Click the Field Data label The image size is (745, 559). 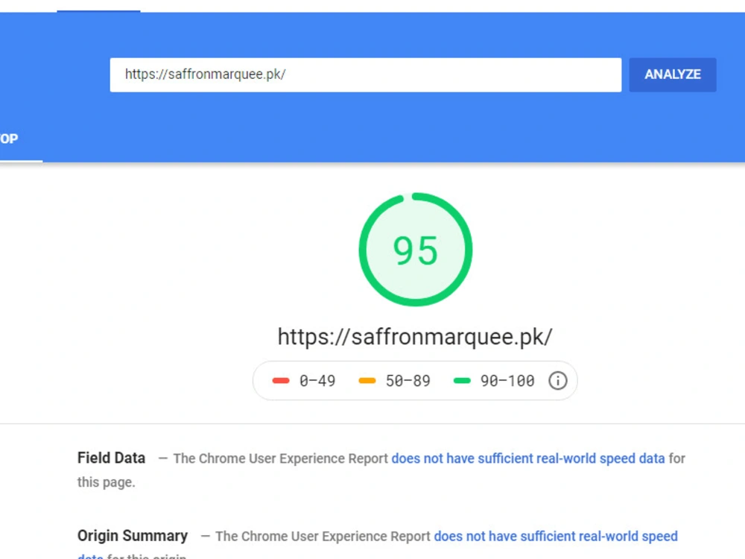click(x=111, y=458)
